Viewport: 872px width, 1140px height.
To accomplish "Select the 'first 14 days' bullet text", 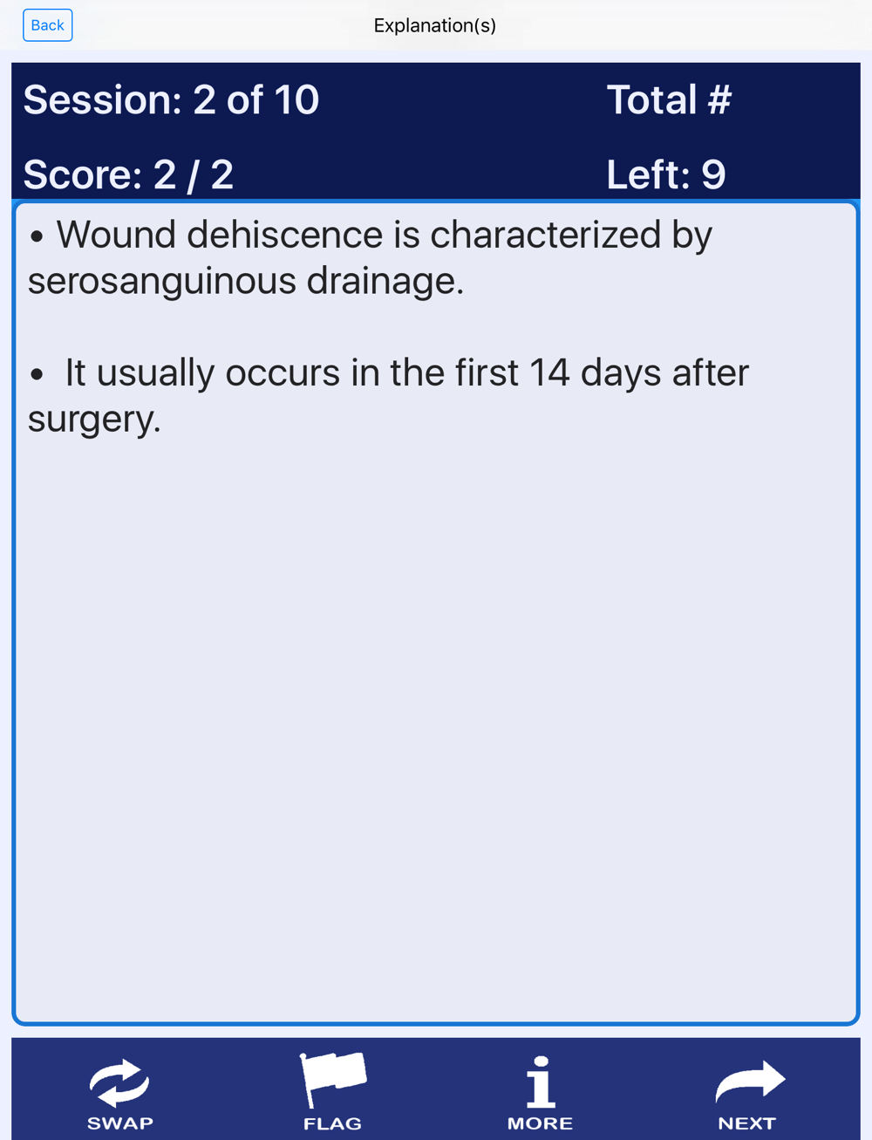I will [389, 395].
